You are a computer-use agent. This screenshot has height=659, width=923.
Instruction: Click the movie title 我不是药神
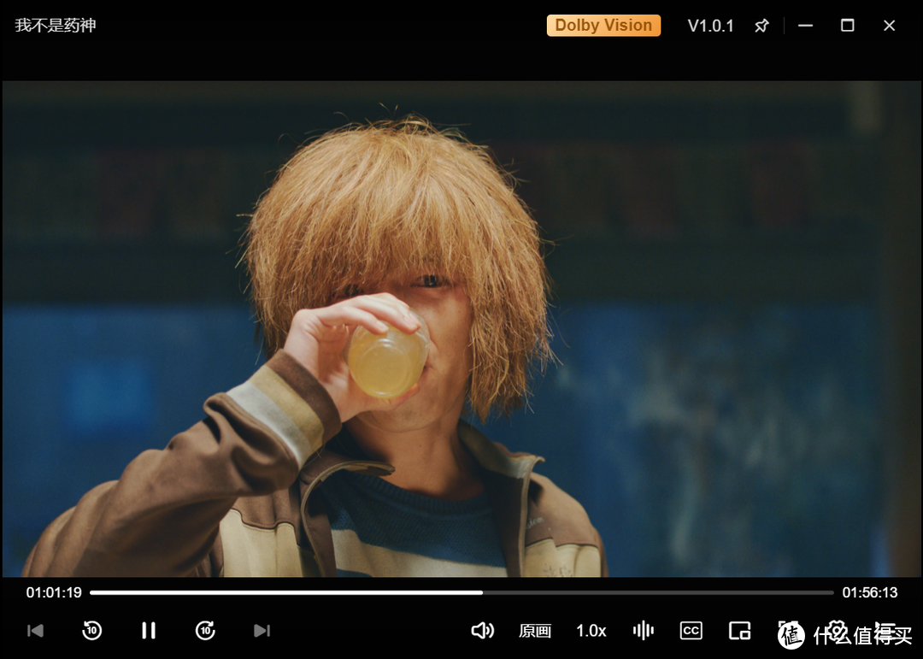(56, 26)
